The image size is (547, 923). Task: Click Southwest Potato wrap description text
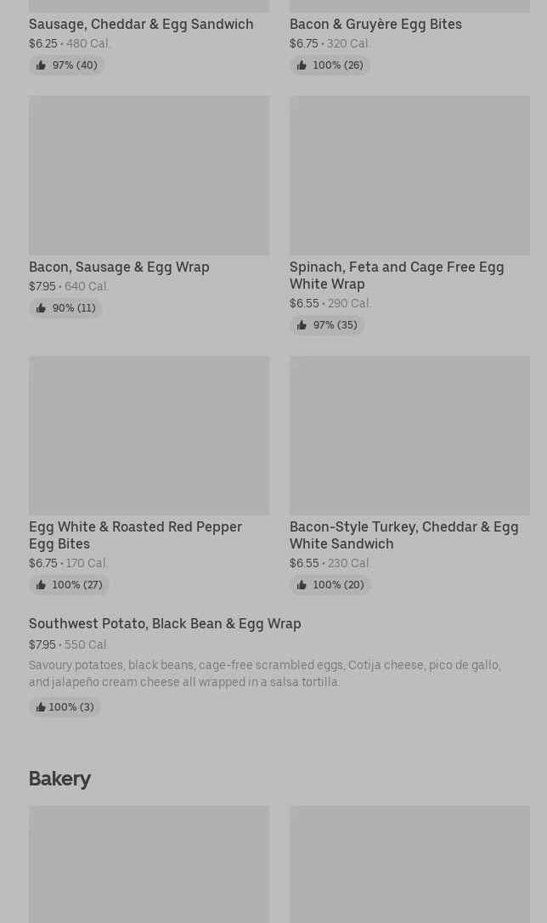click(264, 673)
